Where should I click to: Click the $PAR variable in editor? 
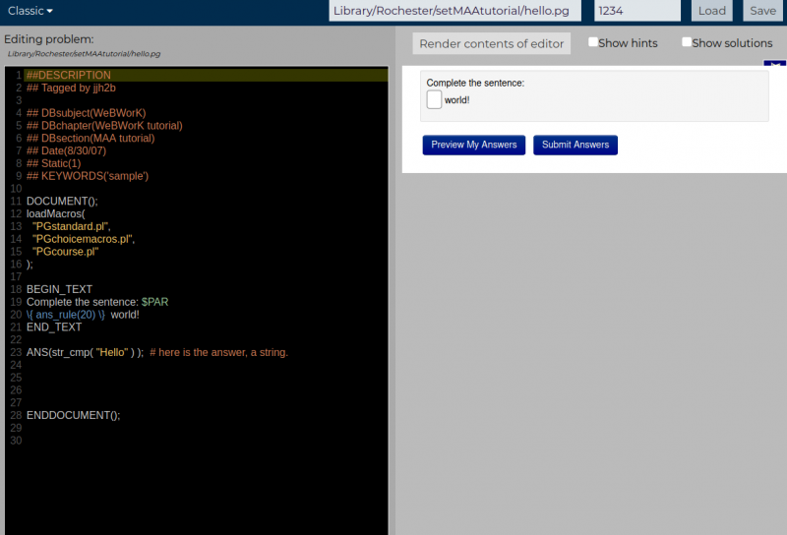(154, 302)
